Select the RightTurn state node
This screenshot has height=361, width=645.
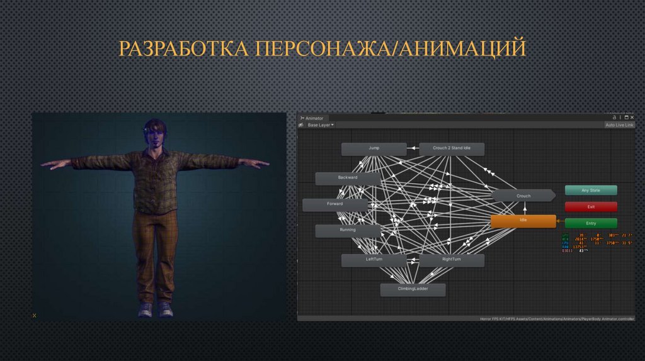452,260
